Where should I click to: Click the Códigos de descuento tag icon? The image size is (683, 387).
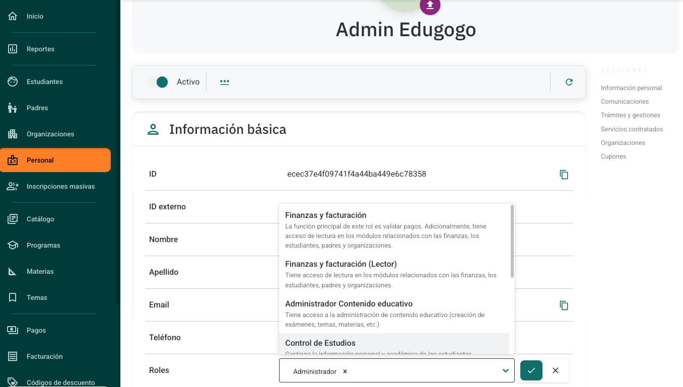(x=13, y=382)
